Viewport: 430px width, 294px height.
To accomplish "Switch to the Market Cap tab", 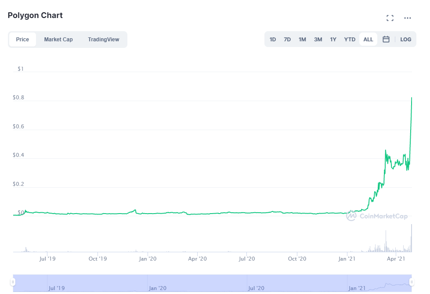I will (58, 40).
